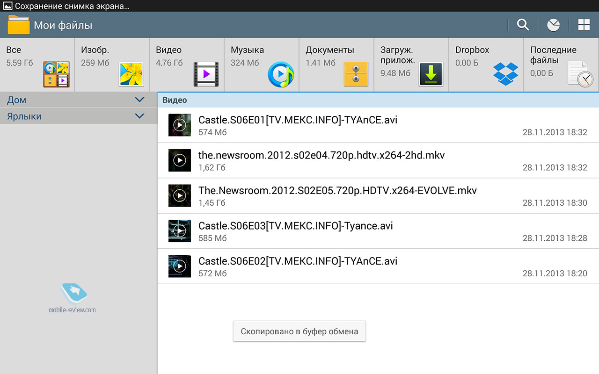Open The.Newsroom.2012.S02E05.720p.HDTV.x264-EVOLVE.mkv file name
Viewport: 599px width, 374px height.
coord(338,190)
